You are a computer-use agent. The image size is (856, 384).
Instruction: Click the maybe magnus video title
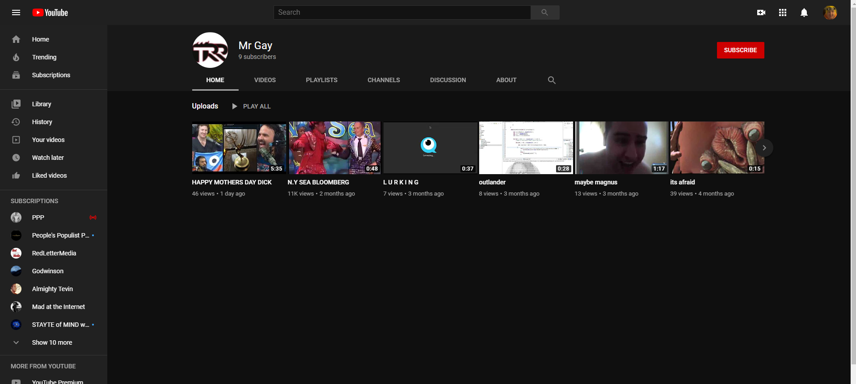point(596,182)
